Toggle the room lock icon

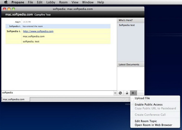[x=127, y=93]
